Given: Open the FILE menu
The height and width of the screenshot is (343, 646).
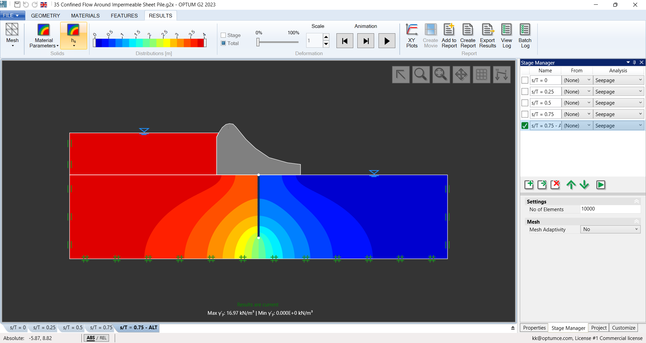Looking at the screenshot, I should [12, 15].
